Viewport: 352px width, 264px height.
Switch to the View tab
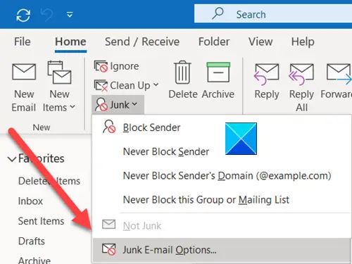260,42
